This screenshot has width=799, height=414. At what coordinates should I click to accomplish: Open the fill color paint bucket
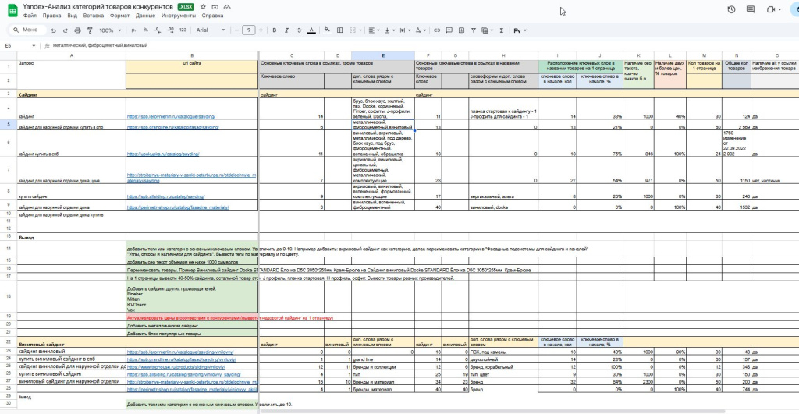(x=325, y=30)
